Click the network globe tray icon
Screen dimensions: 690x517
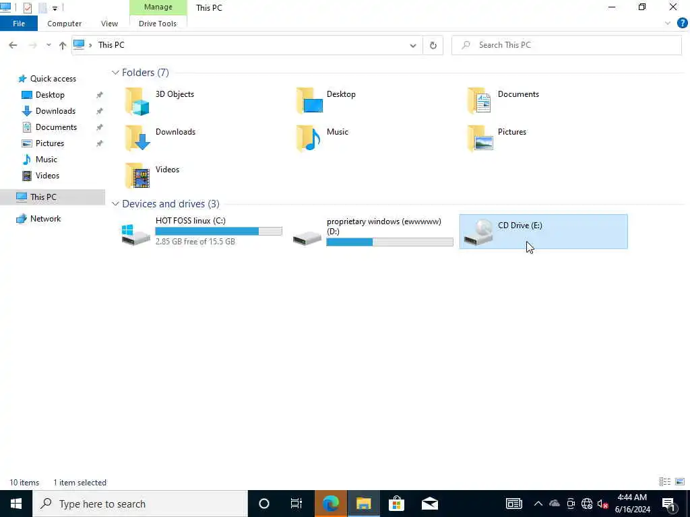pos(587,504)
